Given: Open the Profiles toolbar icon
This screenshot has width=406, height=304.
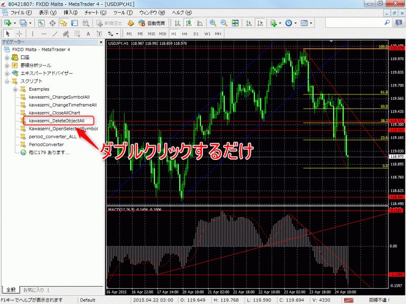Looking at the screenshot, I should tap(23, 23).
